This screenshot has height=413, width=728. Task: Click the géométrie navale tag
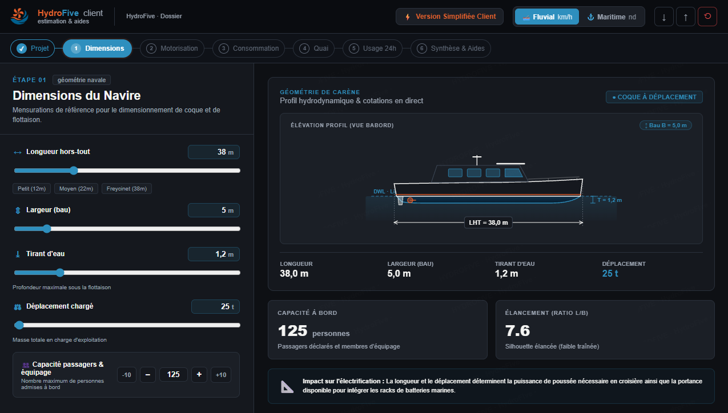tap(82, 80)
